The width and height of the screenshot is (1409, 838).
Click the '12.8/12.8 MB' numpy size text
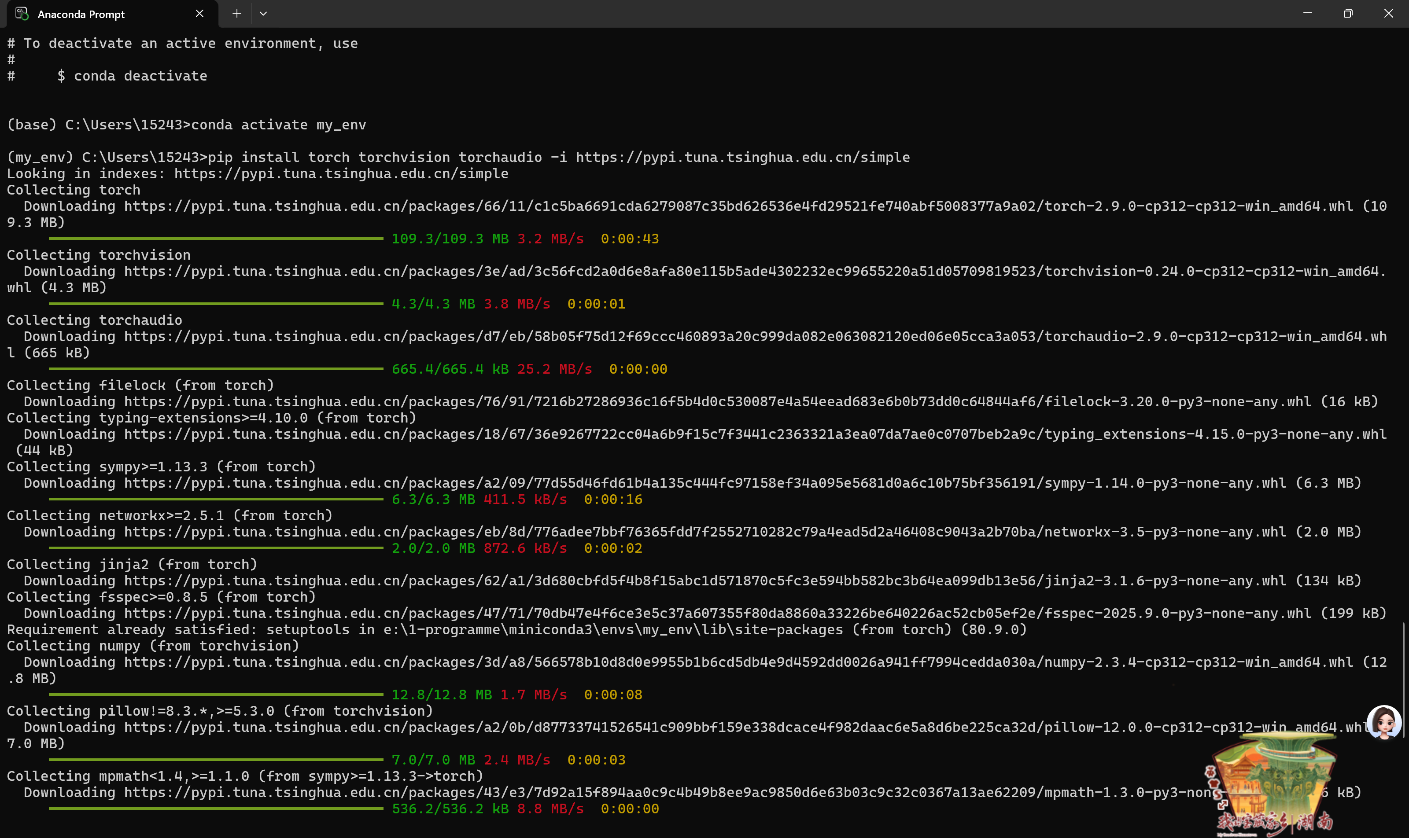pos(442,695)
